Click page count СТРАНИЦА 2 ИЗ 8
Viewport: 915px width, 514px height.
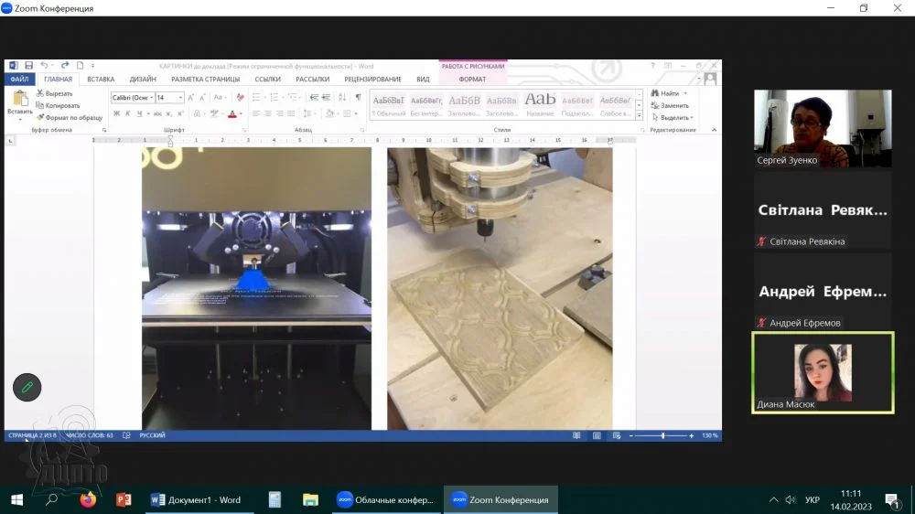(32, 435)
